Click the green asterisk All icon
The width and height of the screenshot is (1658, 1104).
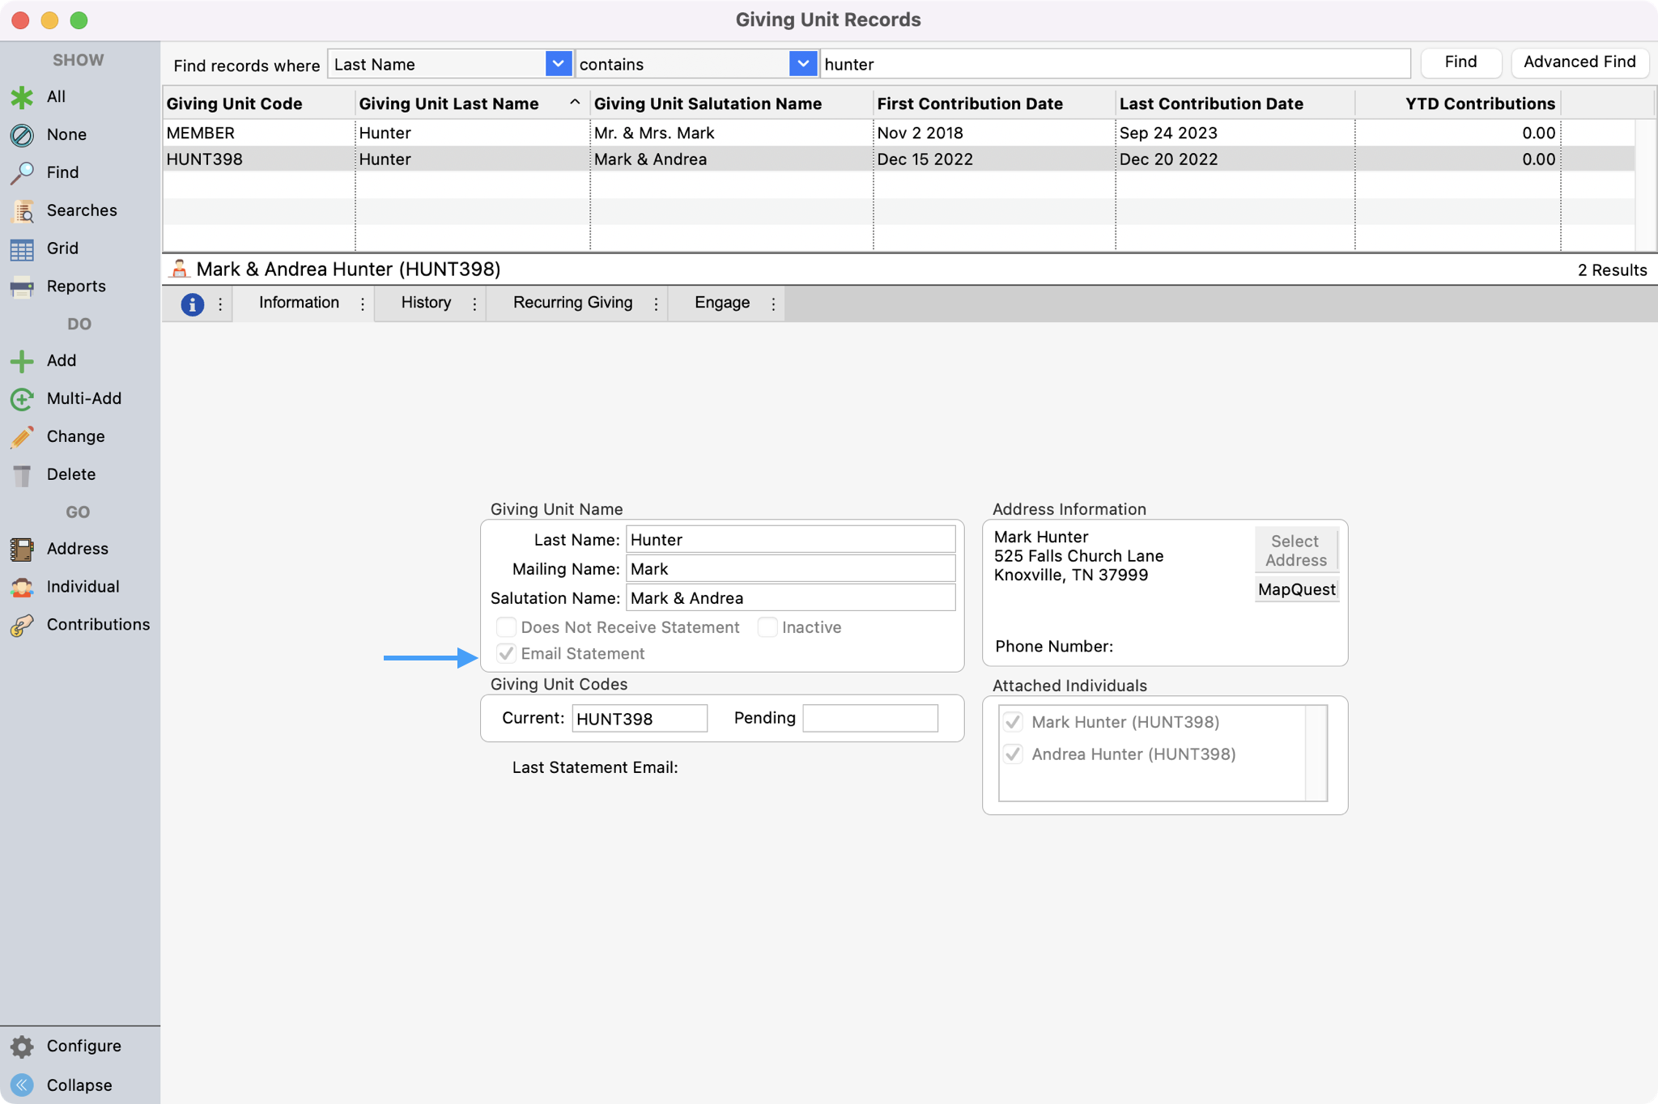pyautogui.click(x=22, y=97)
